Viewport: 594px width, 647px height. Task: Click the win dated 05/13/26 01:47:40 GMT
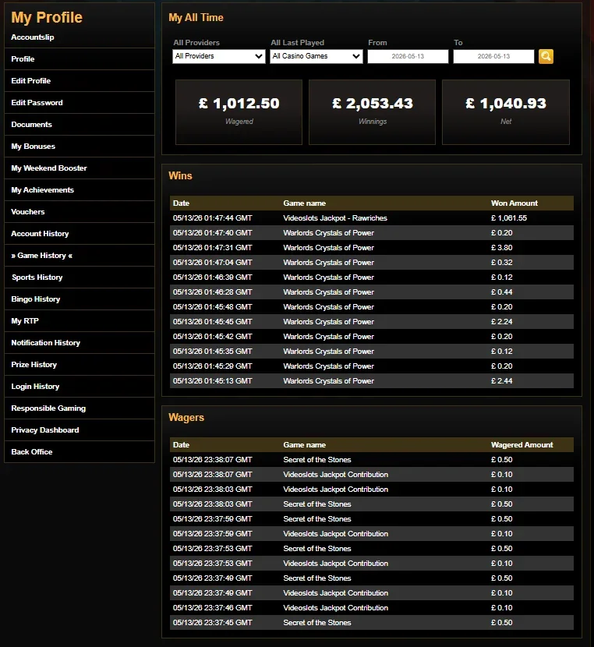pos(372,233)
